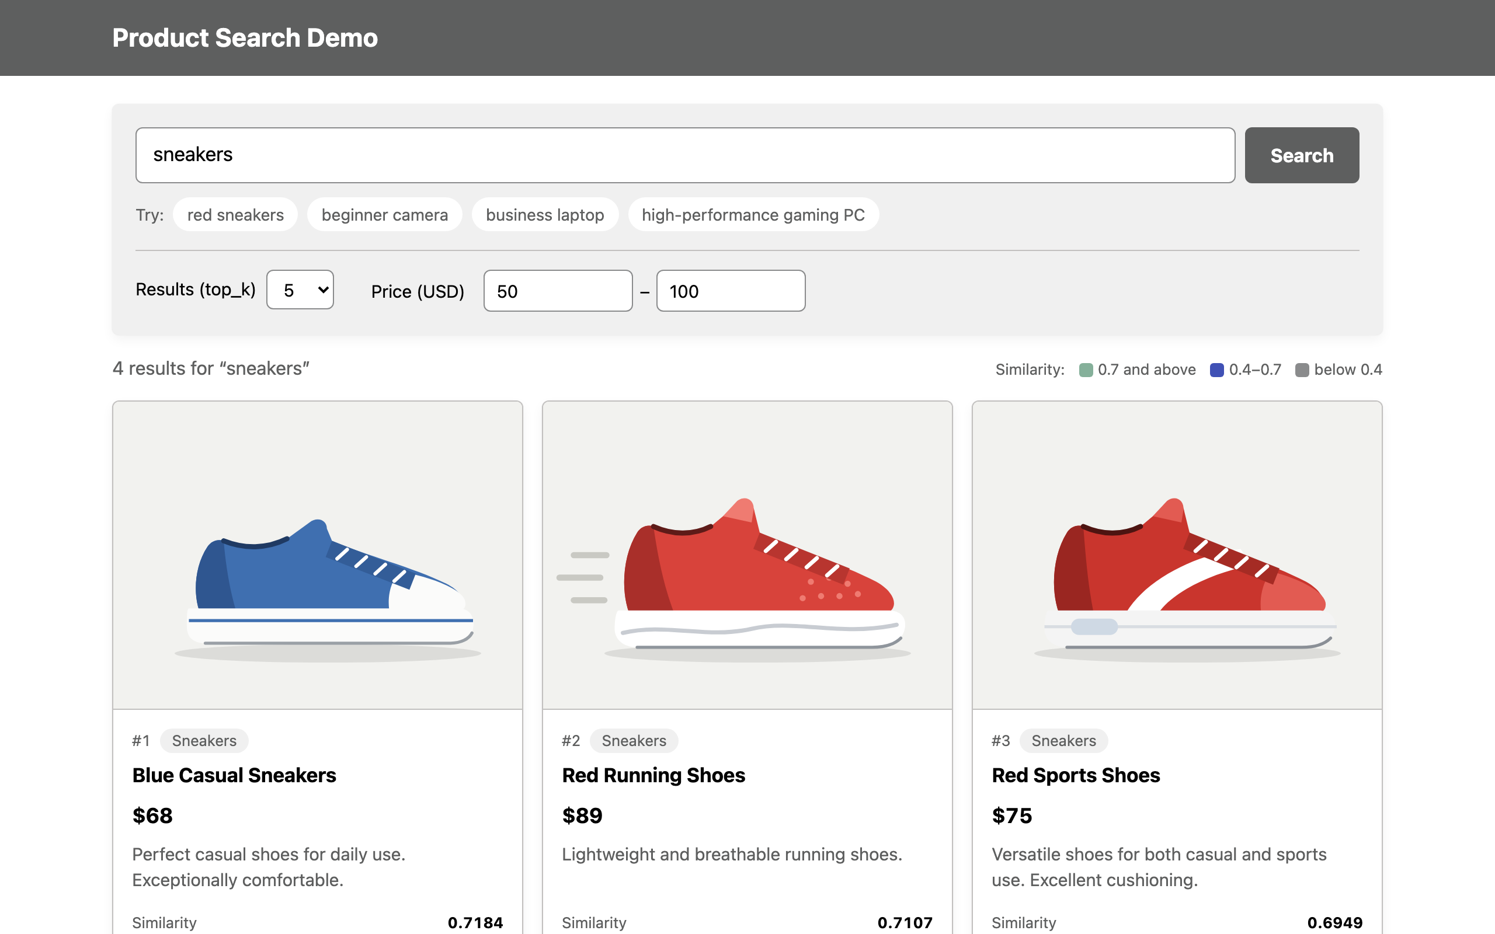The width and height of the screenshot is (1495, 934).
Task: Click the Versatile shoes description text
Action: tap(1159, 867)
